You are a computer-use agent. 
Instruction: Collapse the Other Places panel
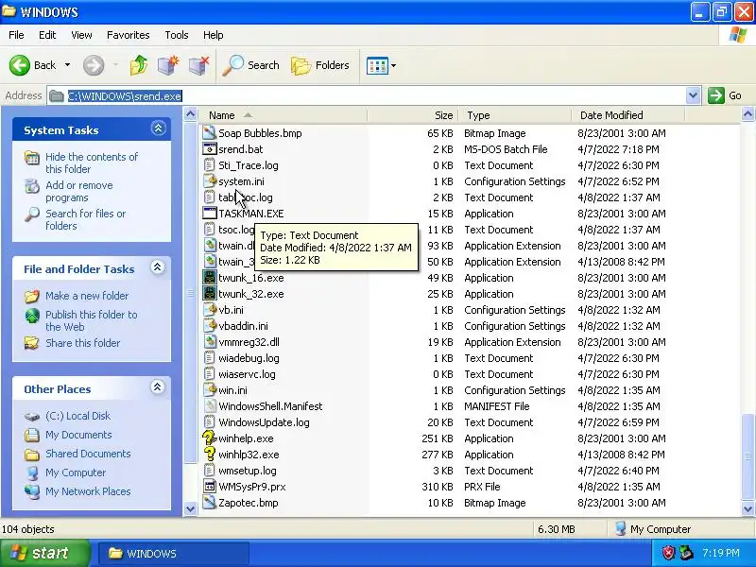coord(157,387)
